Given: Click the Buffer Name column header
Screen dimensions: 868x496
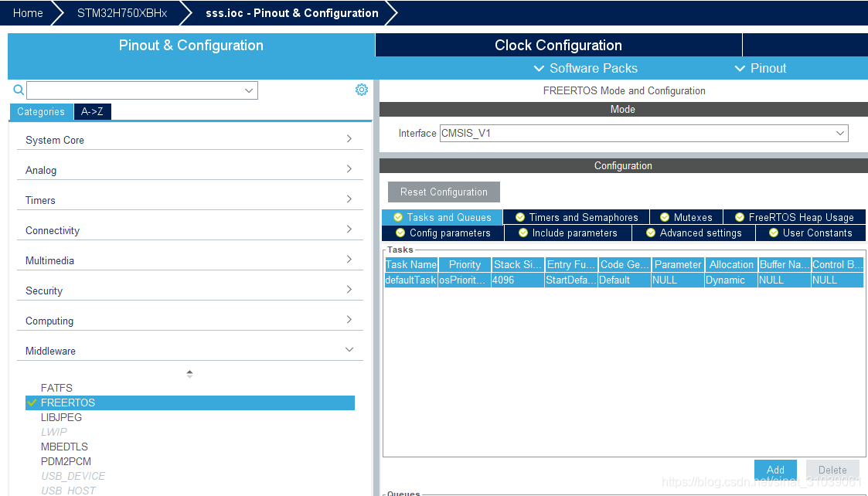Looking at the screenshot, I should (x=785, y=264).
